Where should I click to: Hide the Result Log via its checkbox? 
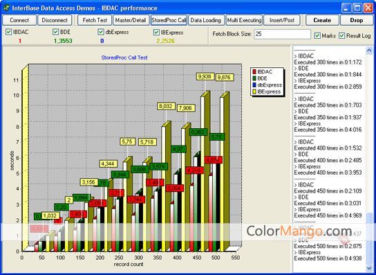[x=342, y=36]
